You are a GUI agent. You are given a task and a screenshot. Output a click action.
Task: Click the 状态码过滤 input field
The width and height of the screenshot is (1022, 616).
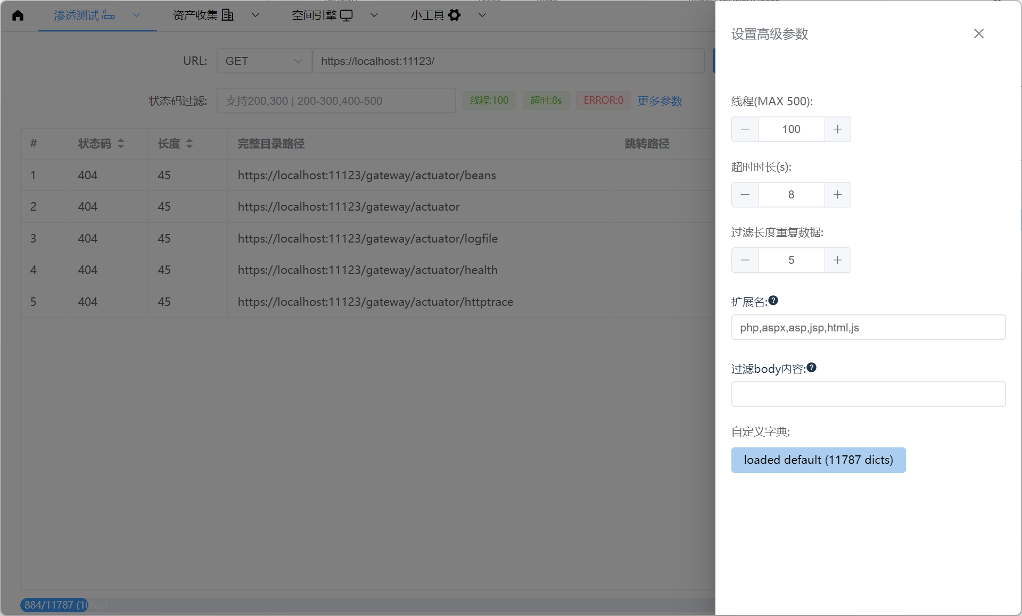coord(336,101)
